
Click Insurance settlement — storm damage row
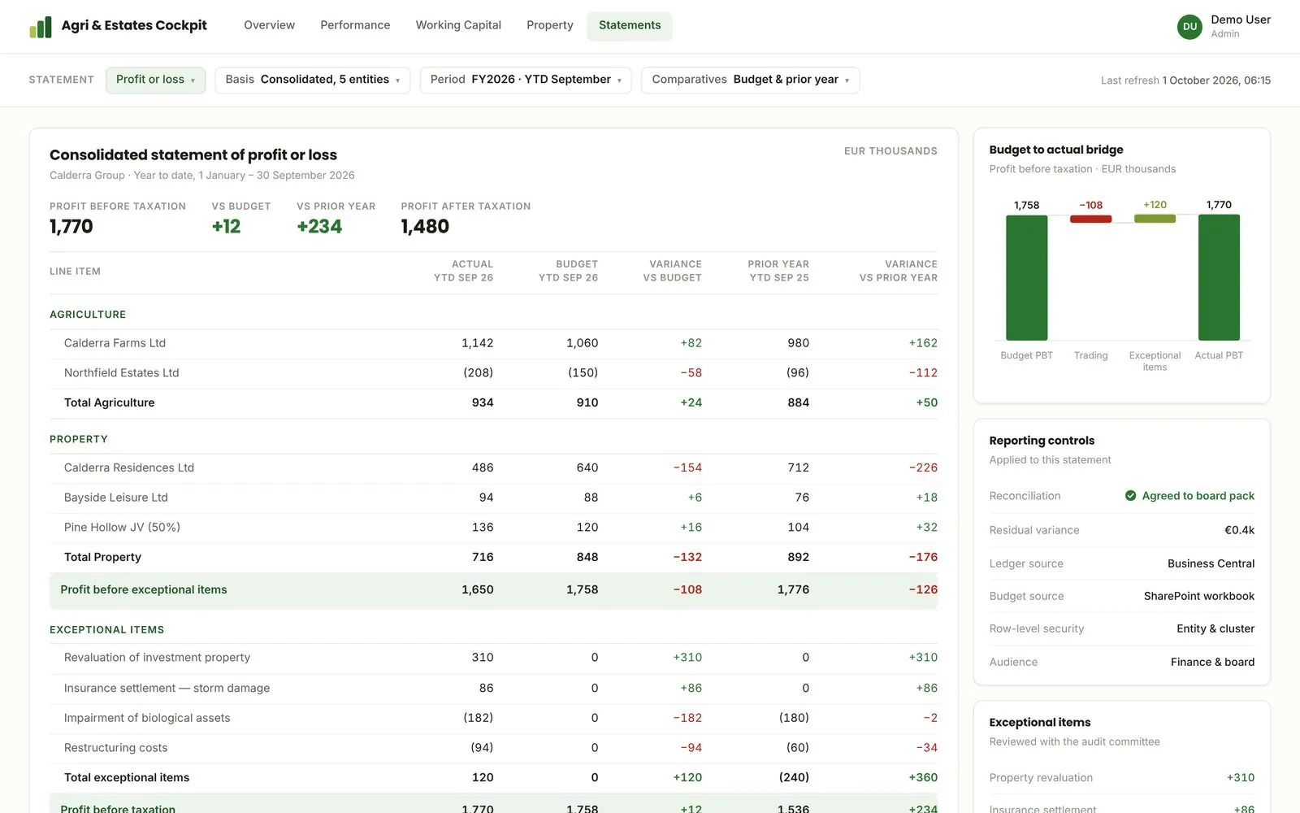click(x=493, y=688)
